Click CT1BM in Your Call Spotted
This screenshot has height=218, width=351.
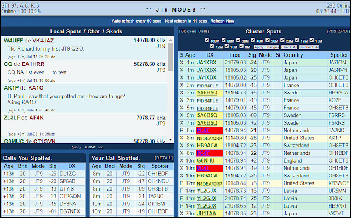click(x=156, y=204)
